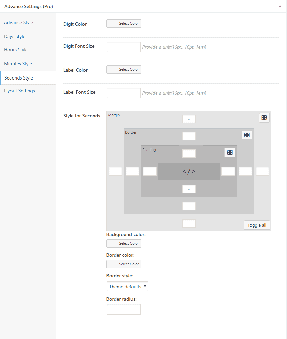Switch to the Hours Style tab
Image resolution: width=287 pixels, height=339 pixels.
coord(16,50)
